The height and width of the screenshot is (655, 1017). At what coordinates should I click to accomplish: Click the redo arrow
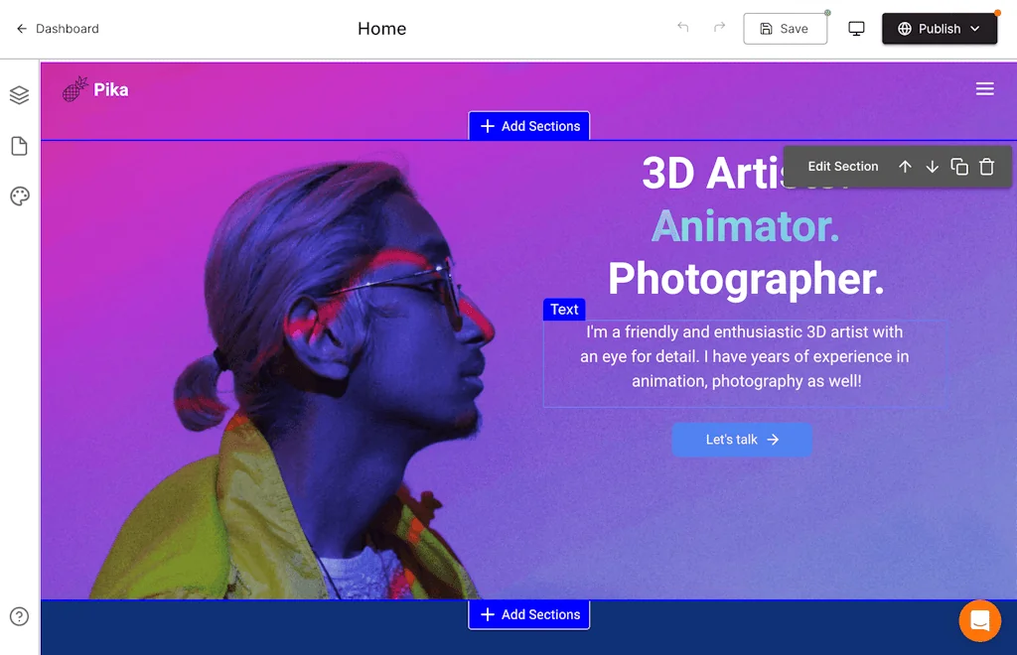click(719, 28)
